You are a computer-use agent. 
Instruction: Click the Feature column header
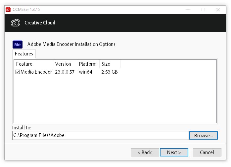33,64
